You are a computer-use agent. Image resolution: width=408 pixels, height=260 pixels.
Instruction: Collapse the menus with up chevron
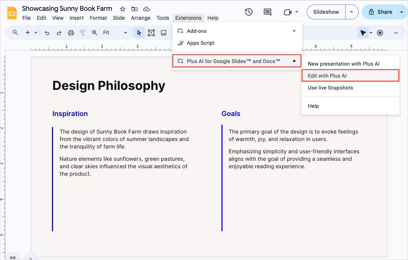pos(396,33)
